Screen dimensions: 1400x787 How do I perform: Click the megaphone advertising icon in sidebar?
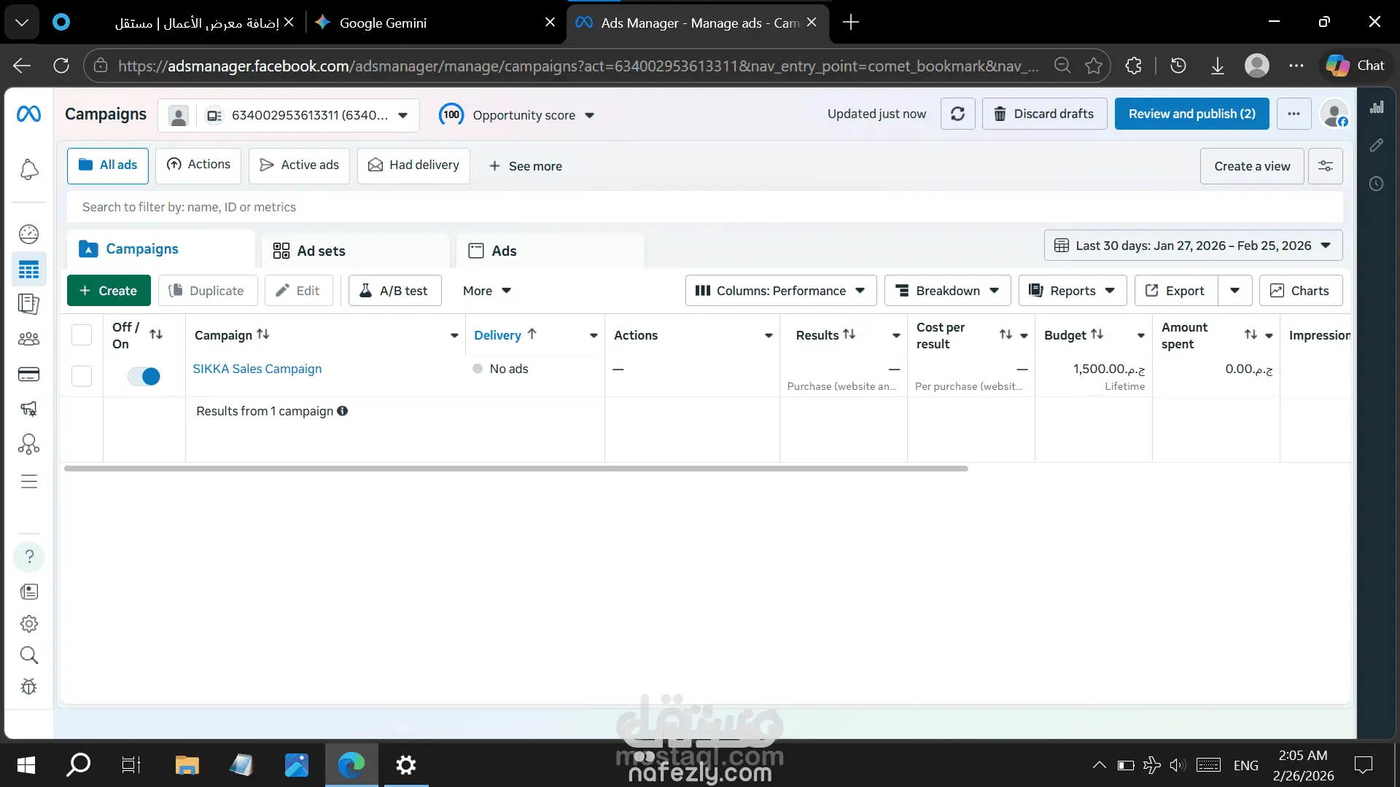(x=28, y=409)
